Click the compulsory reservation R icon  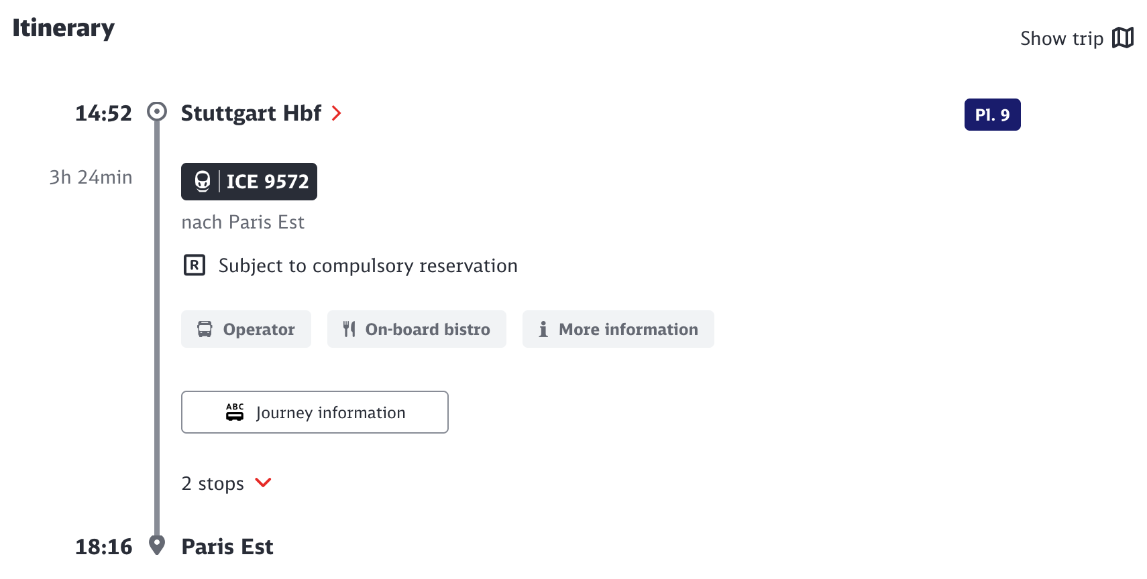(195, 265)
